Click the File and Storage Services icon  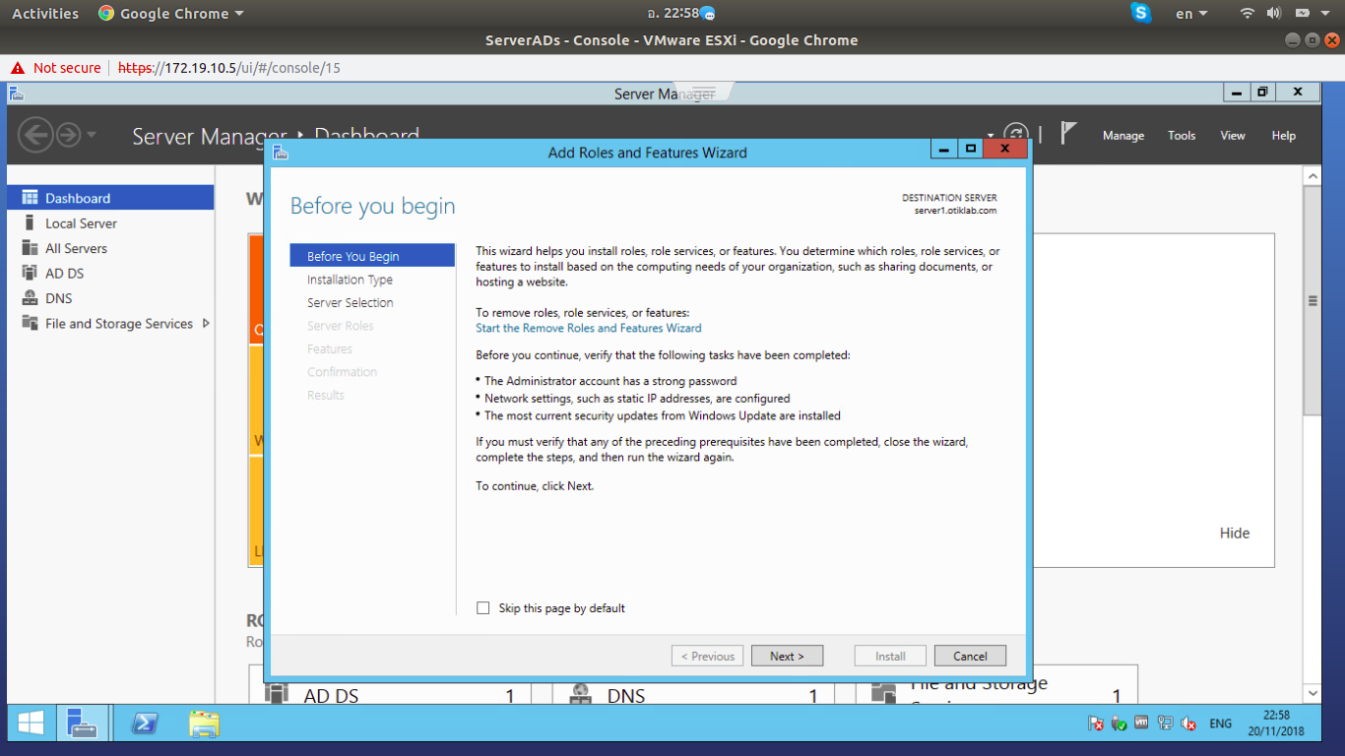(30, 324)
